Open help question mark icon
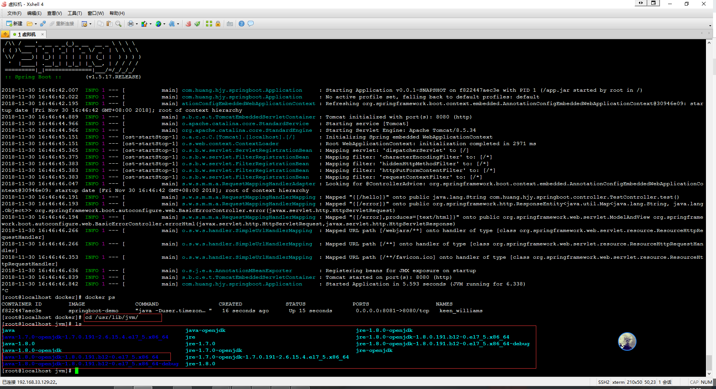The width and height of the screenshot is (716, 389). point(241,24)
